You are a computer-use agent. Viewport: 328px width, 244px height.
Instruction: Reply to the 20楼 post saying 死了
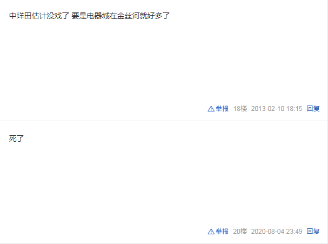[313, 232]
